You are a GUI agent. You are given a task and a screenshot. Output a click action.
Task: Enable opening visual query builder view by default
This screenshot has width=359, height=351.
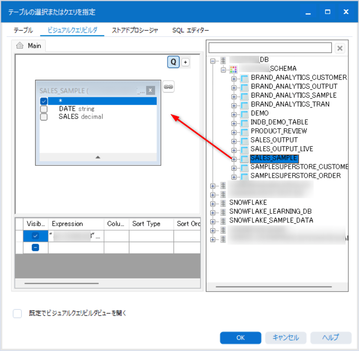17,313
